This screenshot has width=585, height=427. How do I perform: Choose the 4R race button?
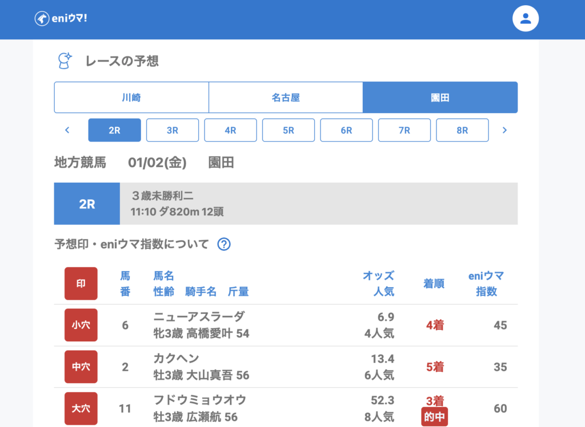point(230,130)
